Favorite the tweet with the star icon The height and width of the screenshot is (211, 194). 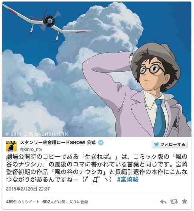click(x=185, y=202)
